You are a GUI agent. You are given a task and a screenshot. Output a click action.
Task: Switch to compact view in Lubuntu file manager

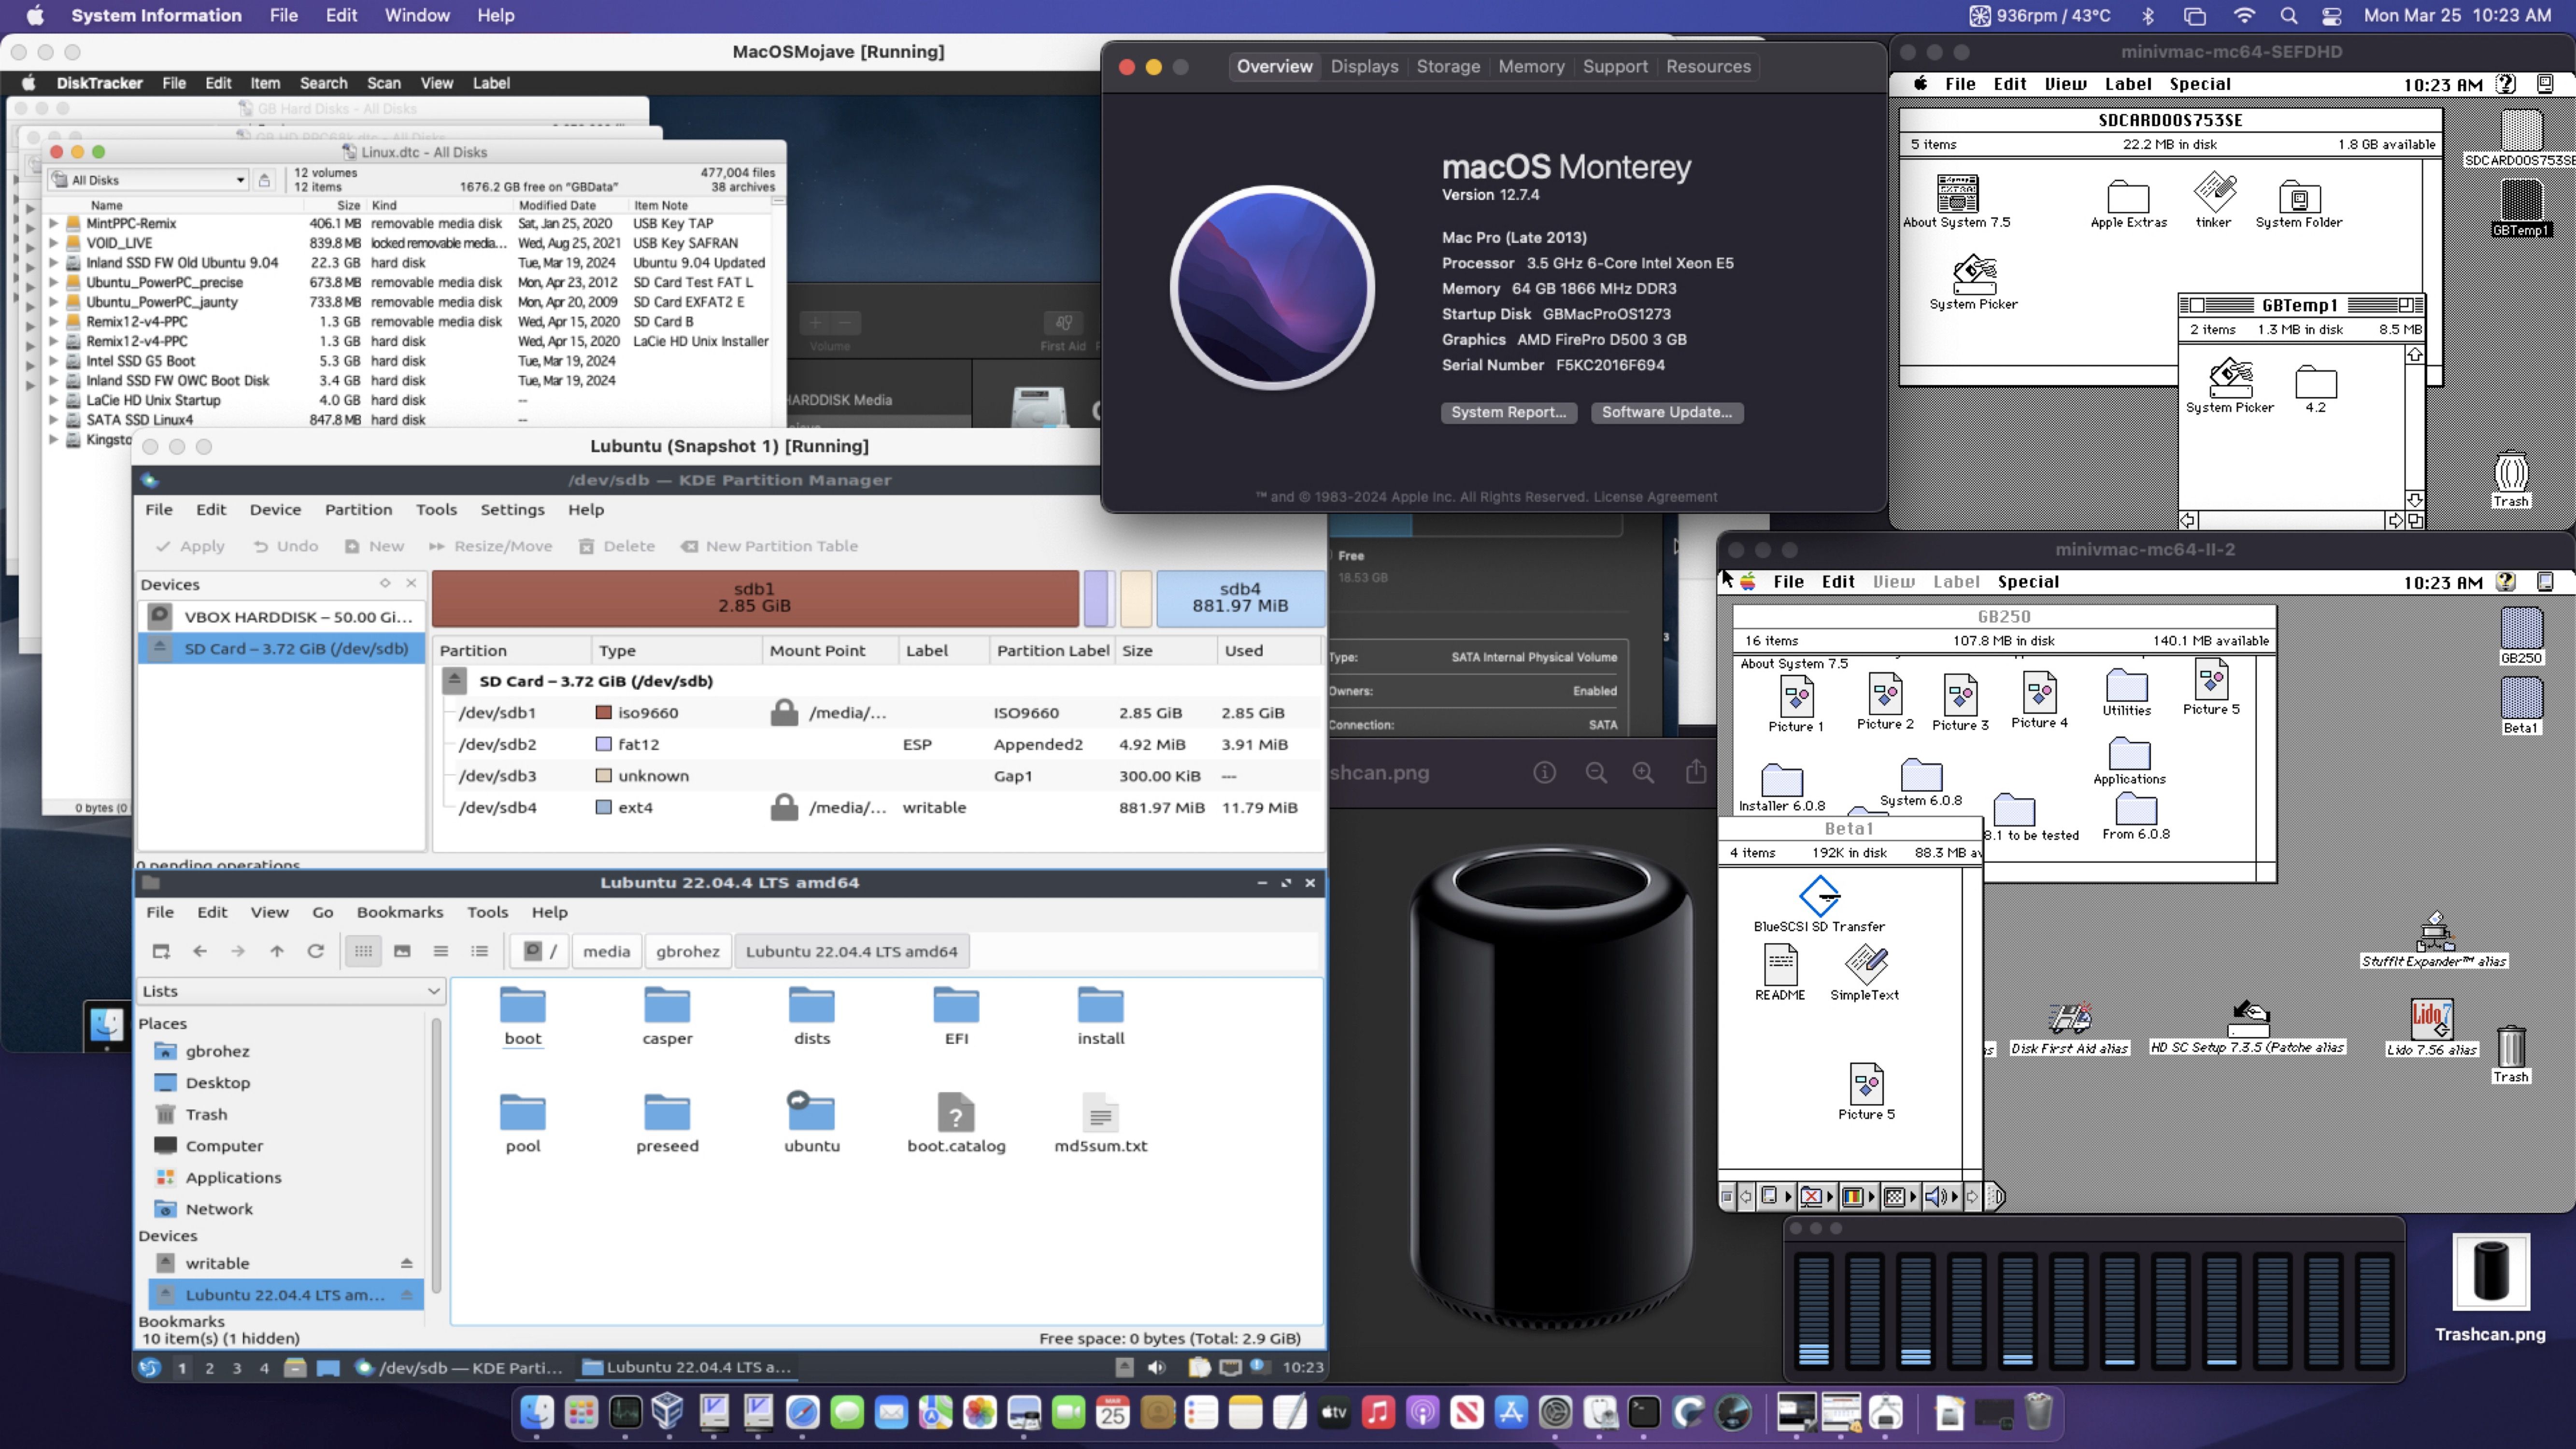440,951
